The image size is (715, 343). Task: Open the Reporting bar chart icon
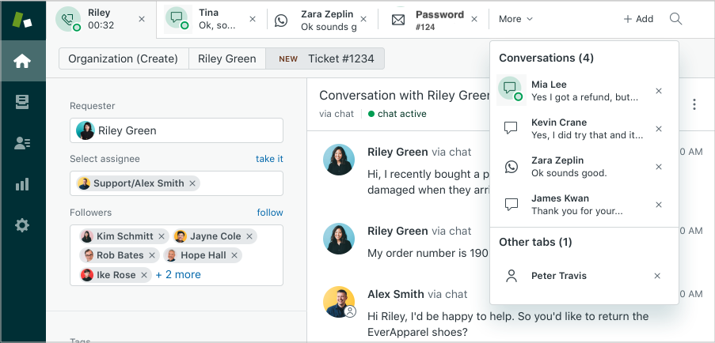pos(22,184)
